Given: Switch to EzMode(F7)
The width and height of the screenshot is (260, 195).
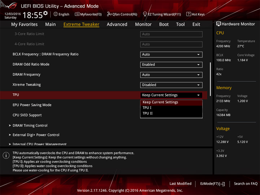Looking at the screenshot, I should [x=212, y=184].
